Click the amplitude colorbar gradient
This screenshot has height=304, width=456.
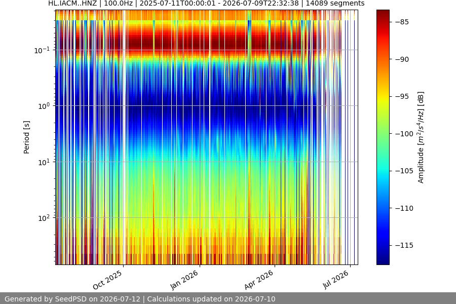[x=383, y=137]
